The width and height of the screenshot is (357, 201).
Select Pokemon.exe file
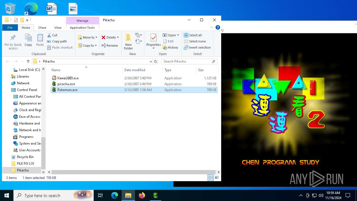[x=134, y=90]
